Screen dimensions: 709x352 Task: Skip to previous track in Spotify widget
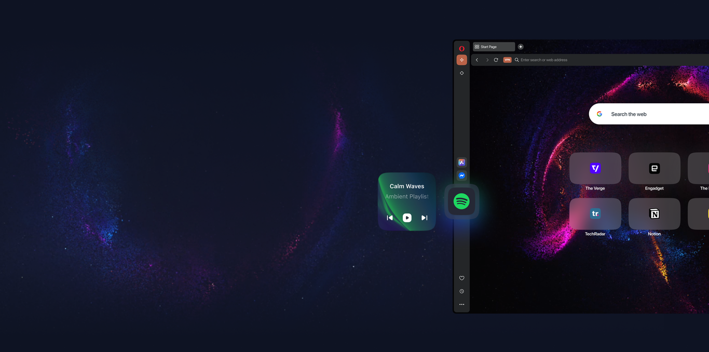click(x=390, y=218)
